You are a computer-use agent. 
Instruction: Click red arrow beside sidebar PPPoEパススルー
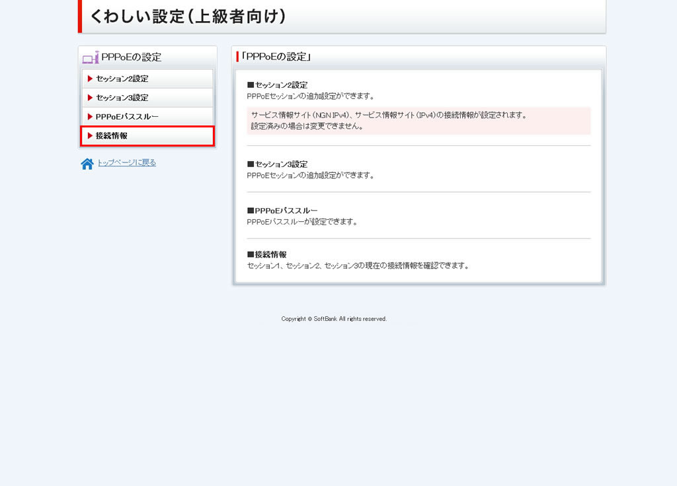pyautogui.click(x=90, y=117)
